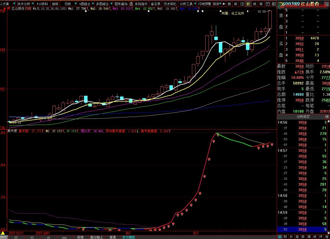330x239 pixels.
Task: Open the 细 detail button beside 分时成交
Action: (x=327, y=117)
